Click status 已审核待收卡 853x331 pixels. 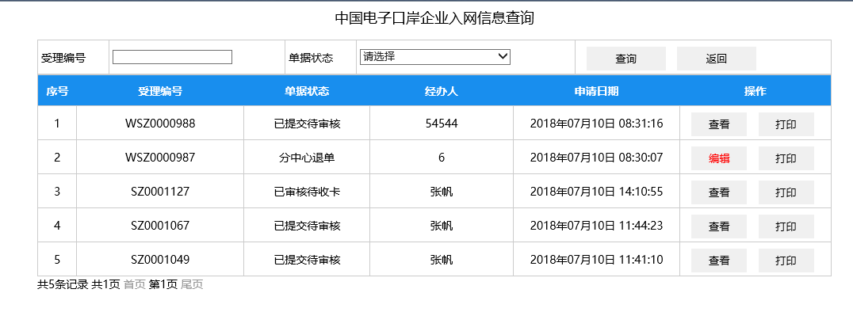(307, 192)
